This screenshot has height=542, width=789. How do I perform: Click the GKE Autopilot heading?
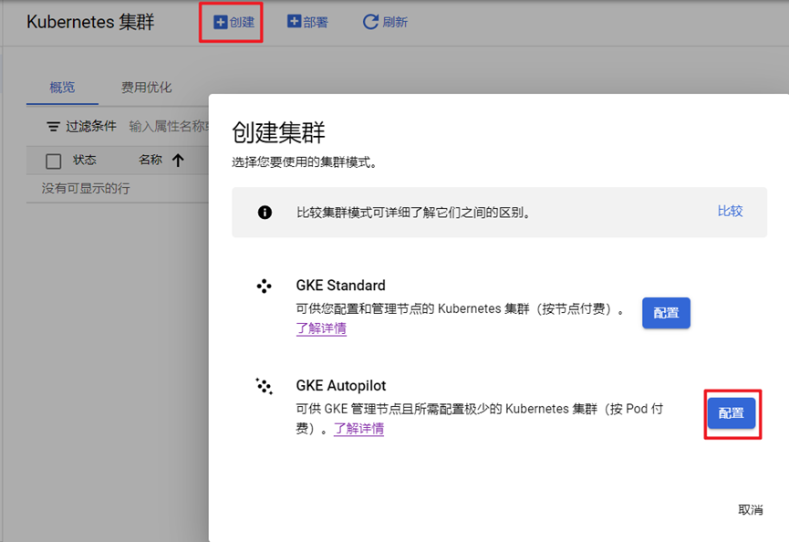pyautogui.click(x=340, y=385)
